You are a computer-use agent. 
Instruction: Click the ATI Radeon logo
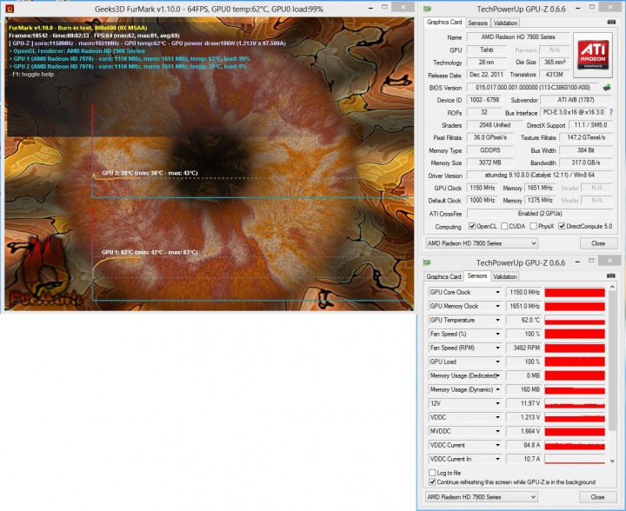(593, 55)
